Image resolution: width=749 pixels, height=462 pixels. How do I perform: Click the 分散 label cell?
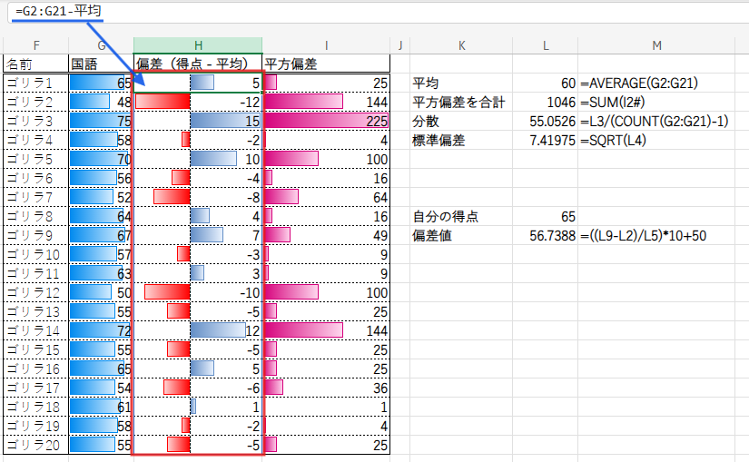tap(461, 121)
